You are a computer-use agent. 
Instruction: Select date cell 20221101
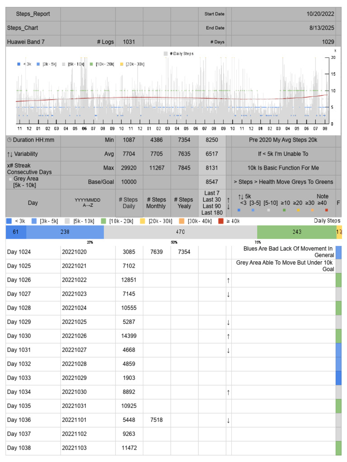(88, 420)
